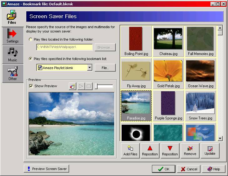Click the preview effects icon with sparkle
This screenshot has height=176, width=228.
point(73,86)
